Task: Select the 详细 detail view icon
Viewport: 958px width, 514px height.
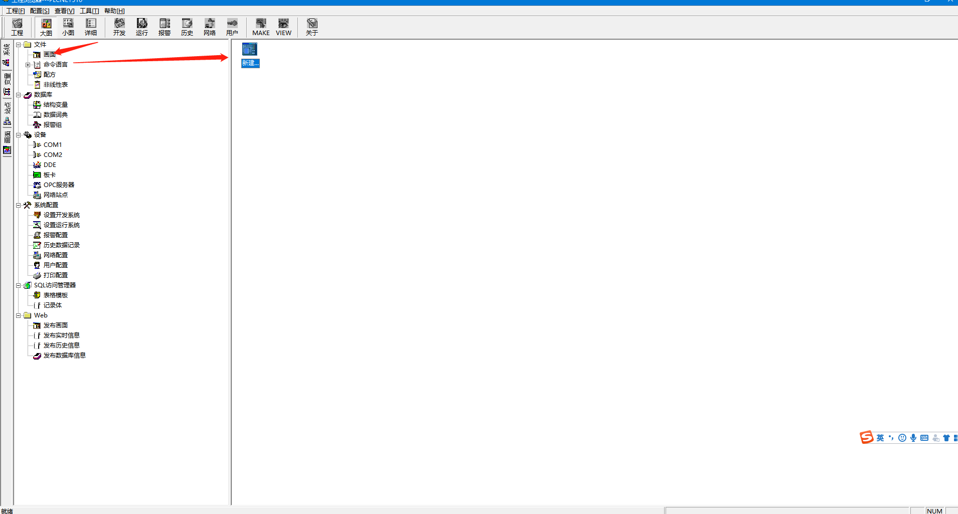Action: [x=91, y=27]
